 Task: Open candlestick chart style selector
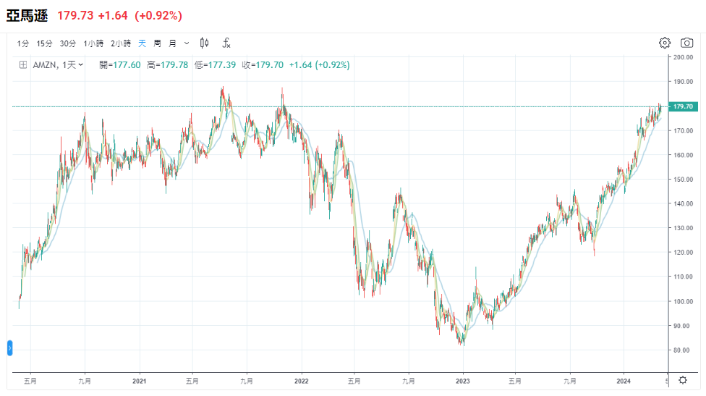click(205, 43)
